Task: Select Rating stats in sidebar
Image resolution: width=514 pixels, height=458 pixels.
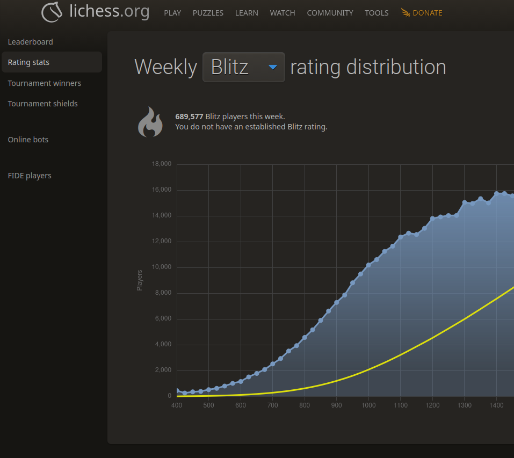Action: (x=52, y=62)
